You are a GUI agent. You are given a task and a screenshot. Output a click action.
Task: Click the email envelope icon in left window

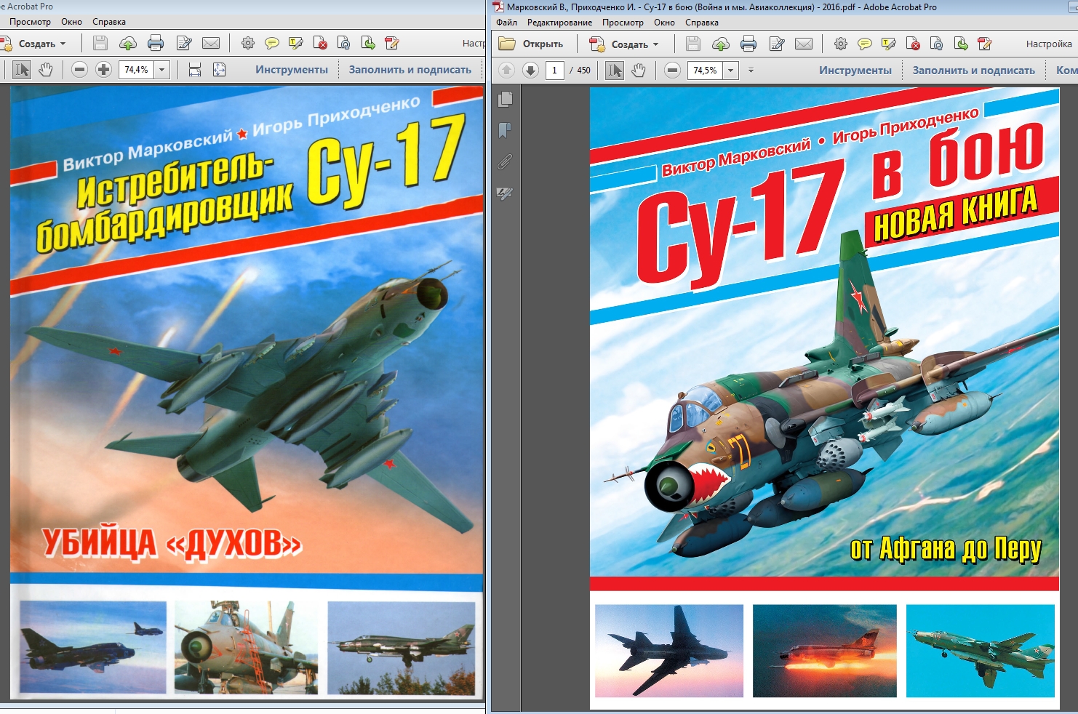click(211, 43)
